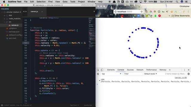The width and height of the screenshot is (191, 107).
Task: Open the Other Bookmarks folder
Action: pos(181,16)
